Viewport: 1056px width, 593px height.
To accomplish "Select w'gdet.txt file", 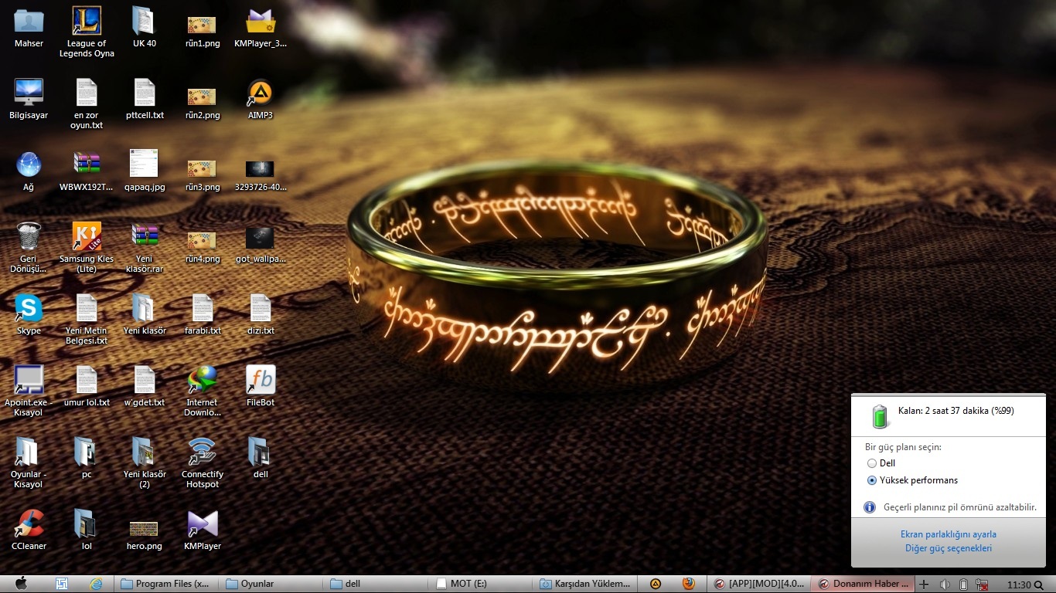I will point(145,387).
